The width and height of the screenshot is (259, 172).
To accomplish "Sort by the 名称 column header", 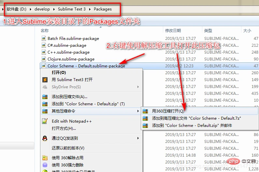I will [45, 31].
